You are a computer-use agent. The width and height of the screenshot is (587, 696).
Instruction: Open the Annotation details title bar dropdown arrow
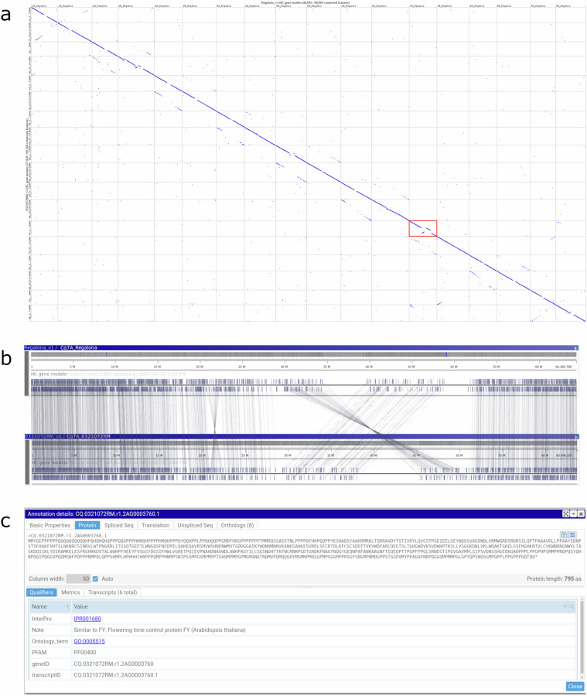[574, 513]
